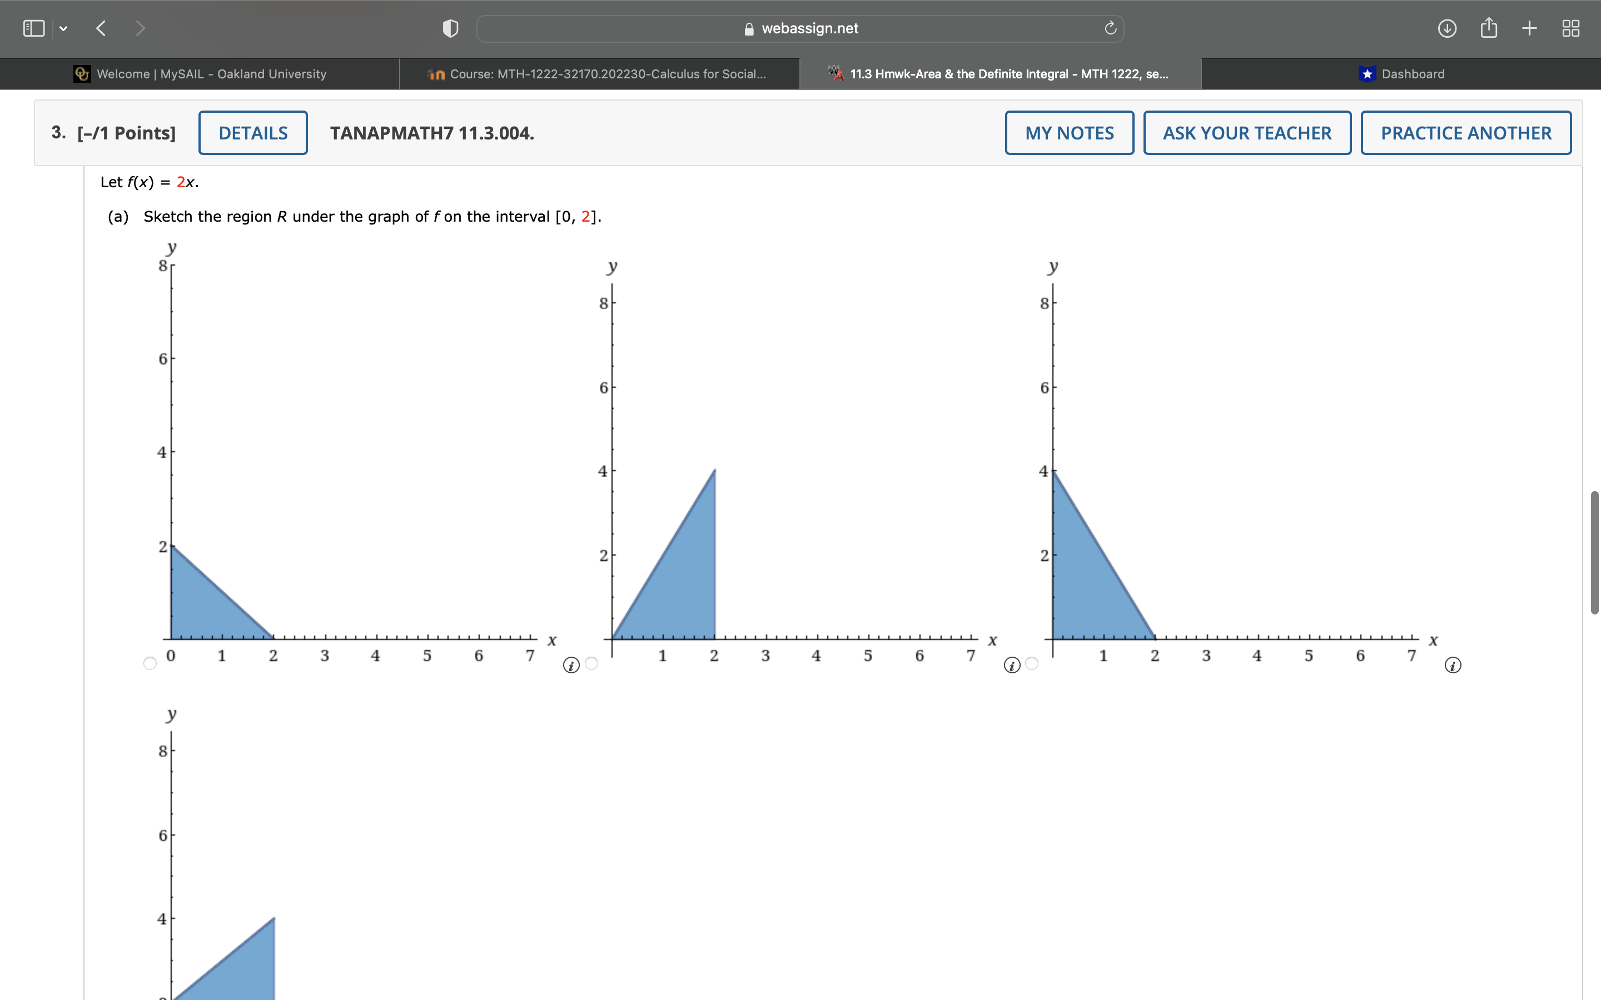Click the ASK YOUR TEACHER button
Viewport: 1601px width, 1000px height.
(x=1246, y=132)
